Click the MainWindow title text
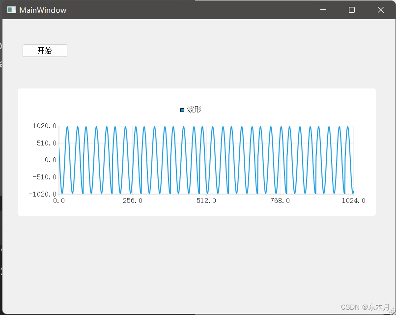Image resolution: width=396 pixels, height=315 pixels. pyautogui.click(x=43, y=10)
